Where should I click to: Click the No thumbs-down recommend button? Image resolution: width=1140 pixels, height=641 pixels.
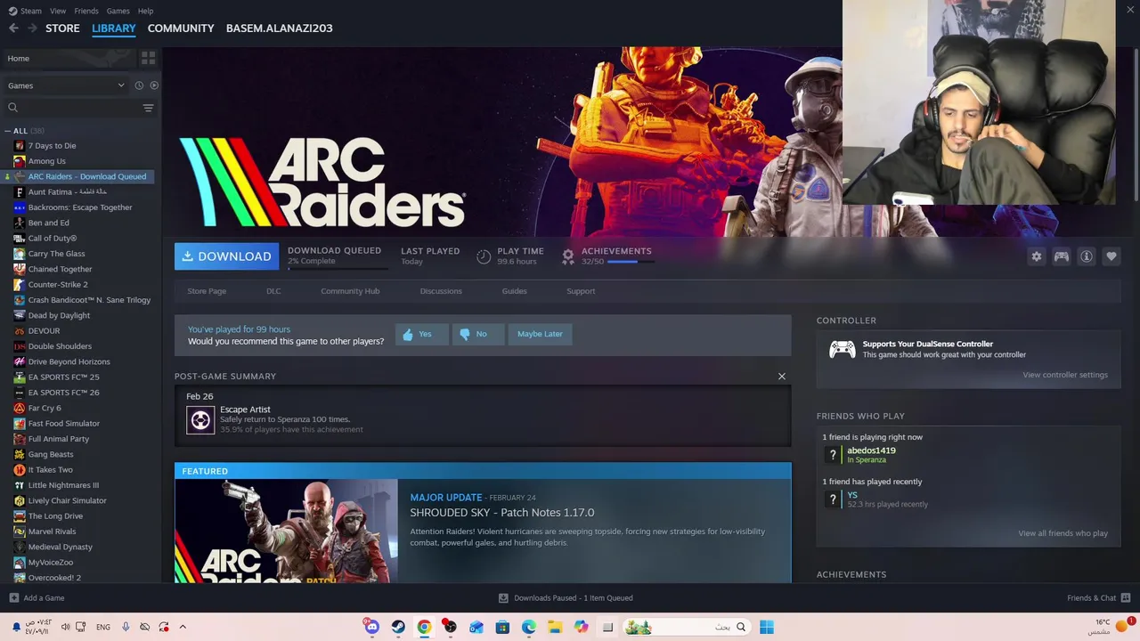click(477, 334)
